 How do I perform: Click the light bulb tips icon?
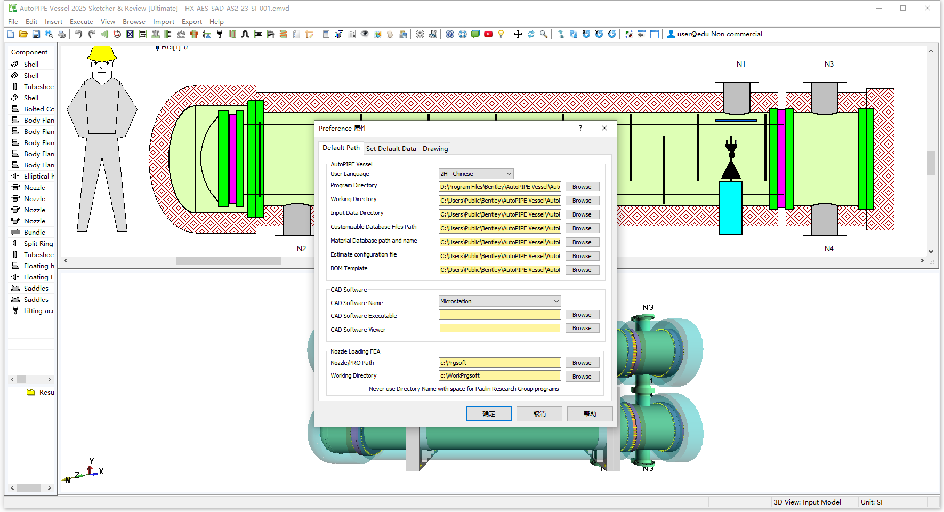click(x=501, y=34)
